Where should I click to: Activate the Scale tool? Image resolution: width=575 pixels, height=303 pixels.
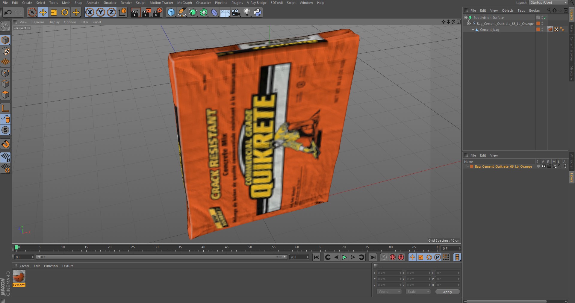tap(54, 12)
